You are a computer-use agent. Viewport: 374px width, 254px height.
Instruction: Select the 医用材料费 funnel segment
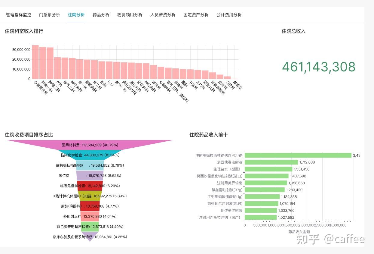coord(89,145)
